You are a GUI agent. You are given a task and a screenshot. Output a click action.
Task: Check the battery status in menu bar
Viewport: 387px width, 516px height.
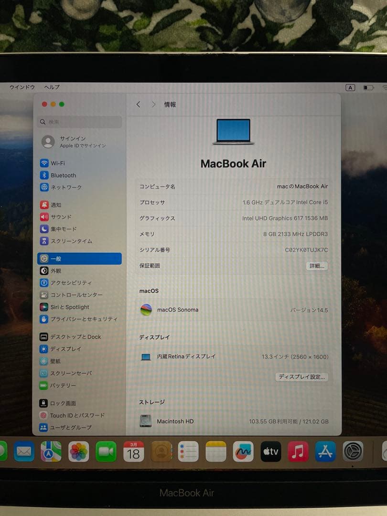tap(367, 87)
